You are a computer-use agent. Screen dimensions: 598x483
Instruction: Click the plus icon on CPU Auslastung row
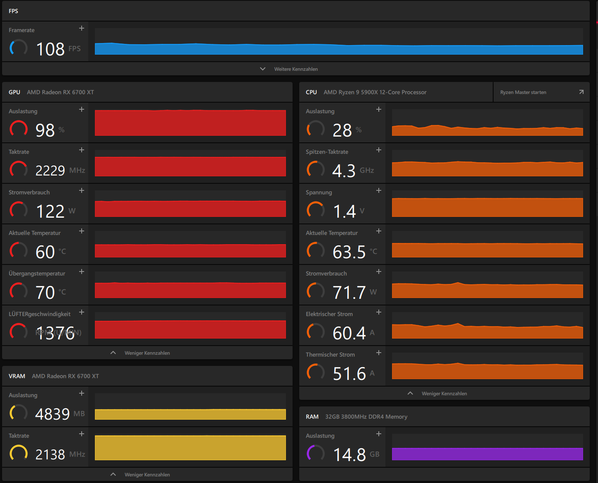coord(379,109)
